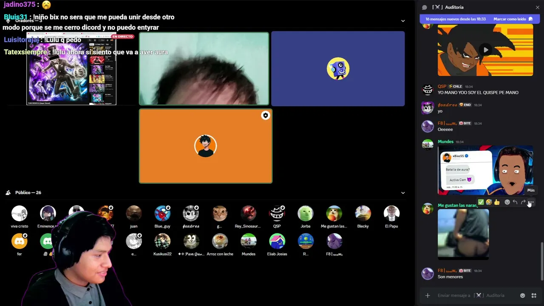544x306 pixels.
Task: Mark messages as read
Action: point(513,19)
